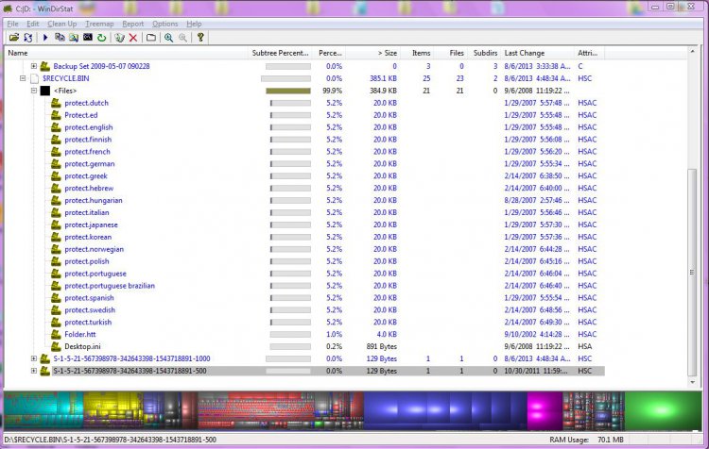The height and width of the screenshot is (449, 709).
Task: Sort by the Attri... column header
Action: pyautogui.click(x=589, y=53)
